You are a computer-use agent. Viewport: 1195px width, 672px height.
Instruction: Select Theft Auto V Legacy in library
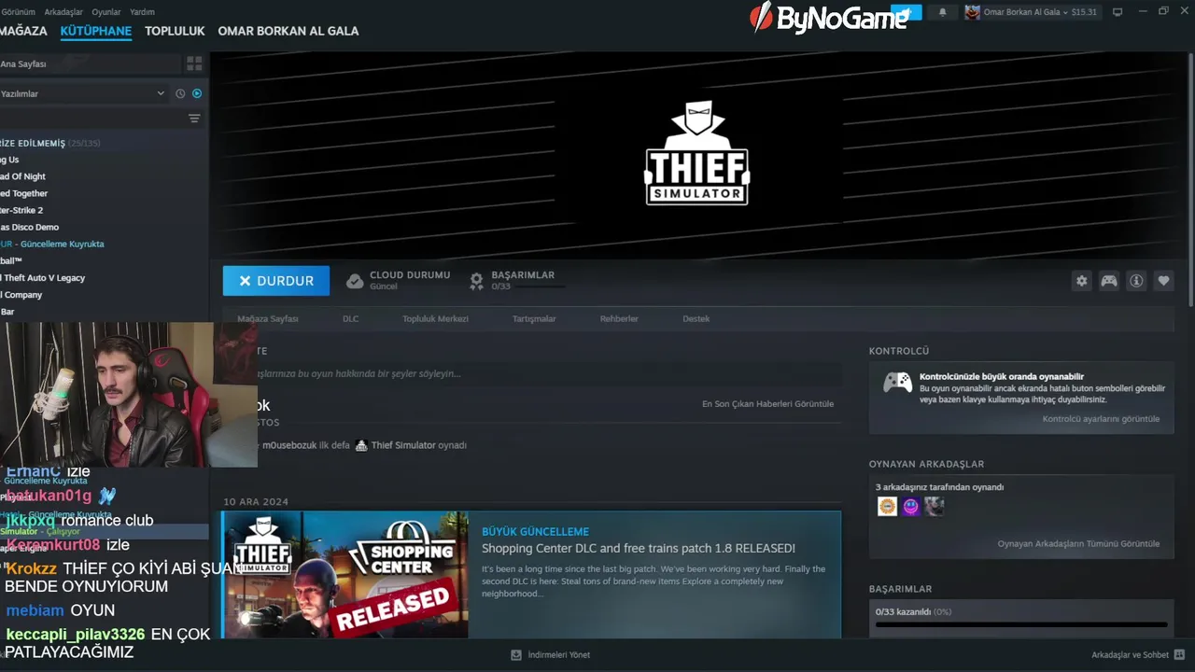coord(43,278)
